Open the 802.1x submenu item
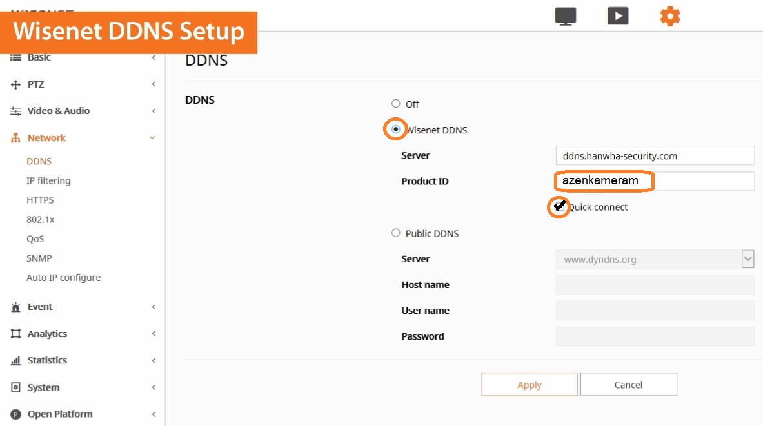Screen dimensions: 763x426 41,219
